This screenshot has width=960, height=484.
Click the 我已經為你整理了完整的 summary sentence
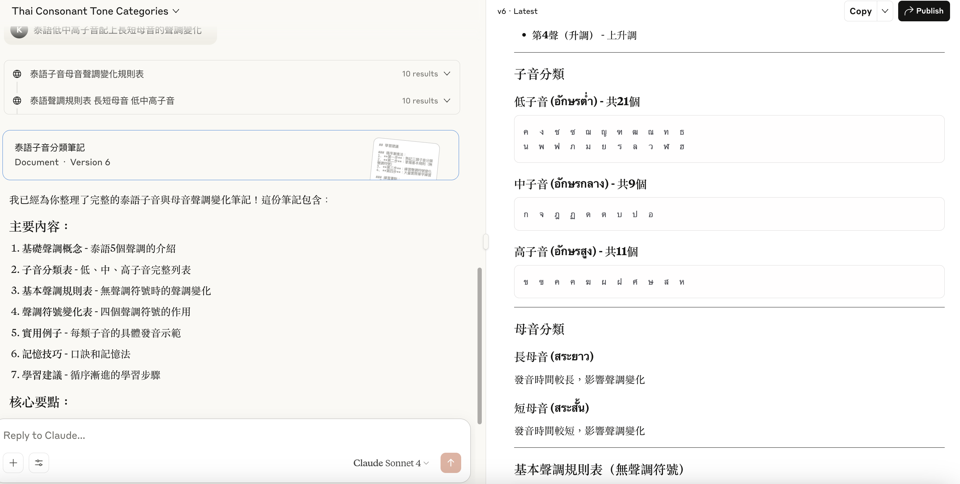click(169, 200)
